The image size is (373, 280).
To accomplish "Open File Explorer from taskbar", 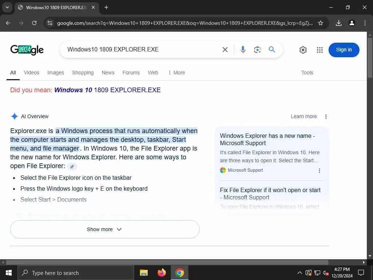I will 144,273.
